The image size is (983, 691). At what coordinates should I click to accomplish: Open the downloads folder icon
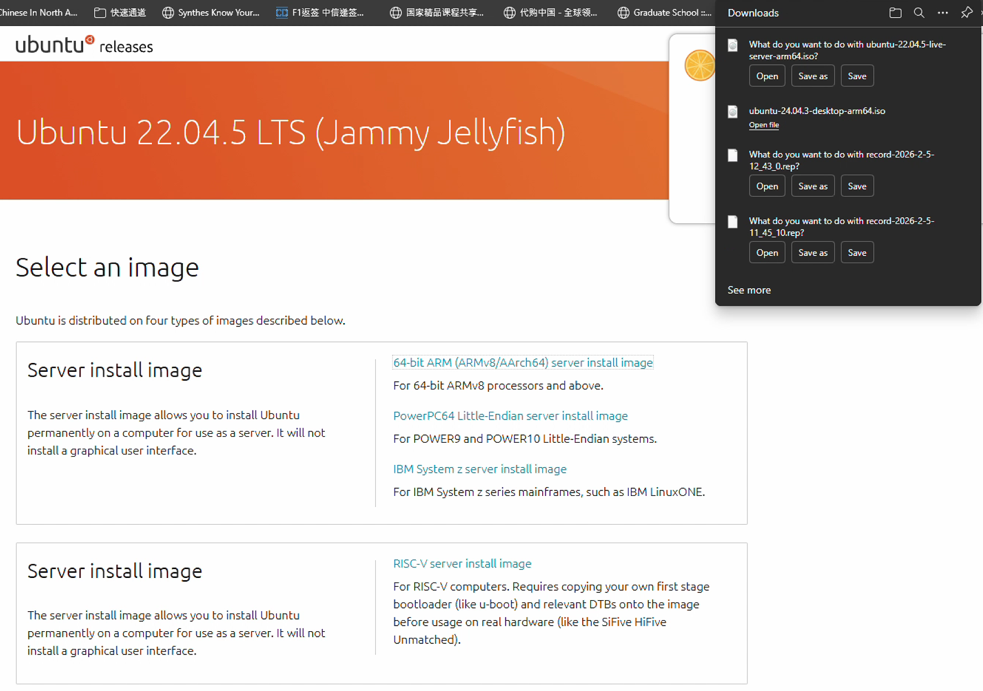point(895,13)
